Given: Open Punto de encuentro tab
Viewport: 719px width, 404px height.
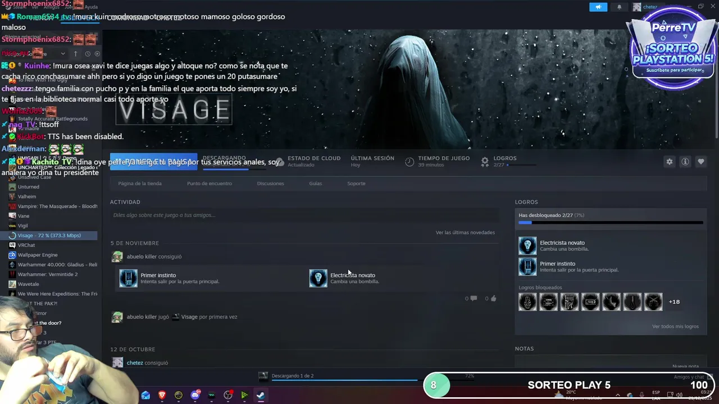Looking at the screenshot, I should [210, 183].
